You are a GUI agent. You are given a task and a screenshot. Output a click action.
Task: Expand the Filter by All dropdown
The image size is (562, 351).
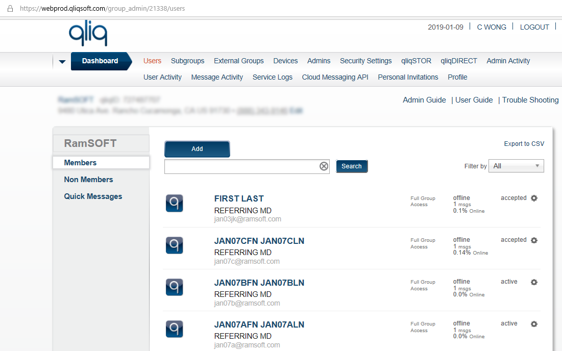(x=516, y=166)
